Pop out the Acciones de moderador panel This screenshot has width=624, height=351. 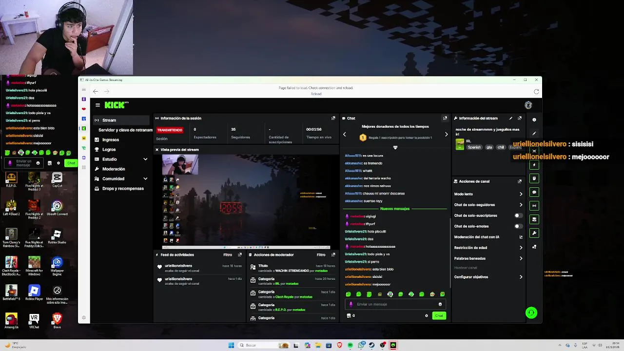(333, 254)
